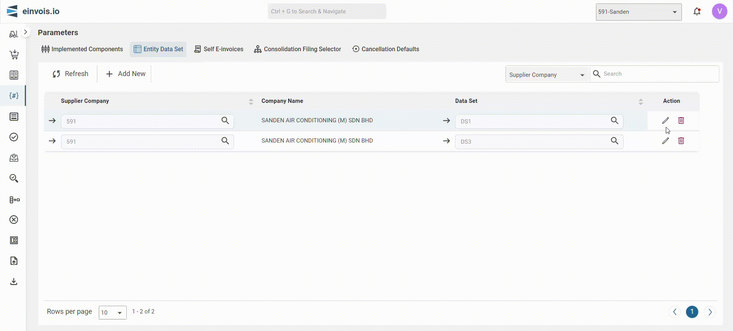This screenshot has width=733, height=331.
Task: Click the einvois.io logo
Action: (33, 11)
